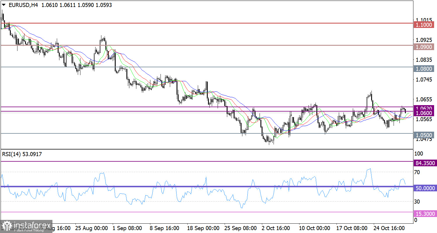Click the 1.0925 price axis value
The image size is (437, 233).
coord(424,40)
